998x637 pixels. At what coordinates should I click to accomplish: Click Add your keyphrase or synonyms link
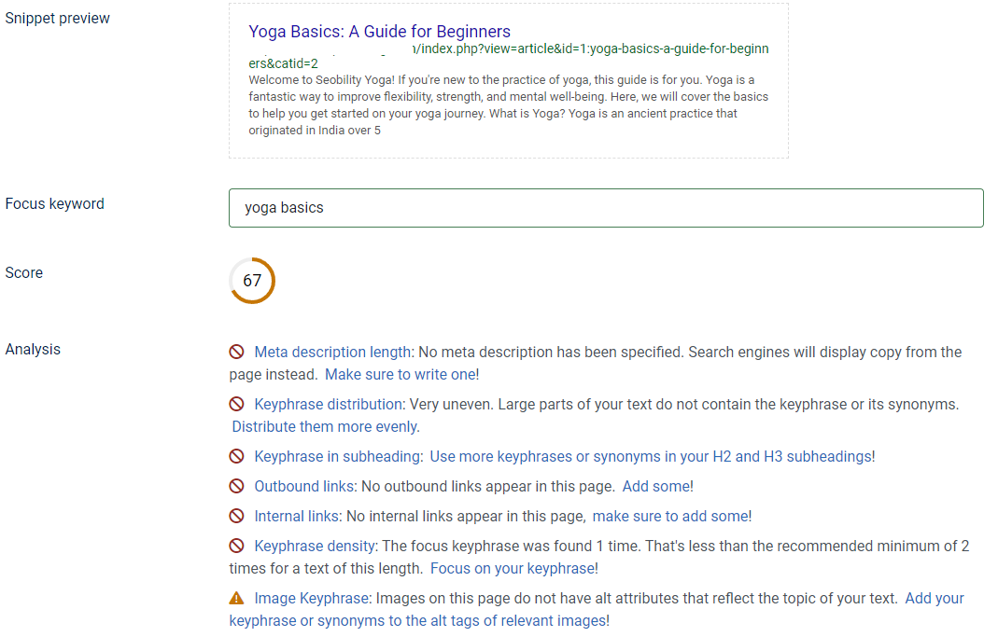pos(935,598)
